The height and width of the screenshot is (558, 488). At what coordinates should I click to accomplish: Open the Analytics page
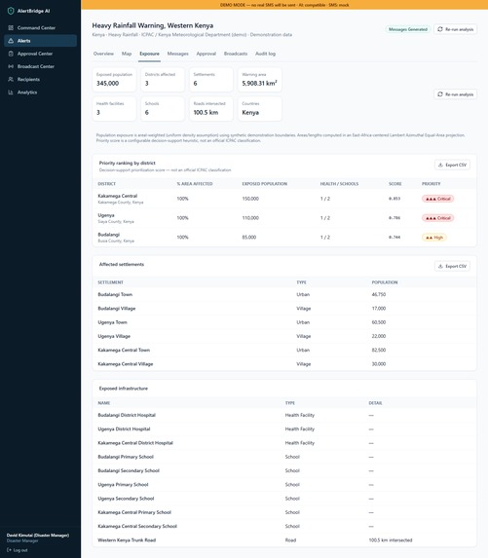tap(40, 93)
